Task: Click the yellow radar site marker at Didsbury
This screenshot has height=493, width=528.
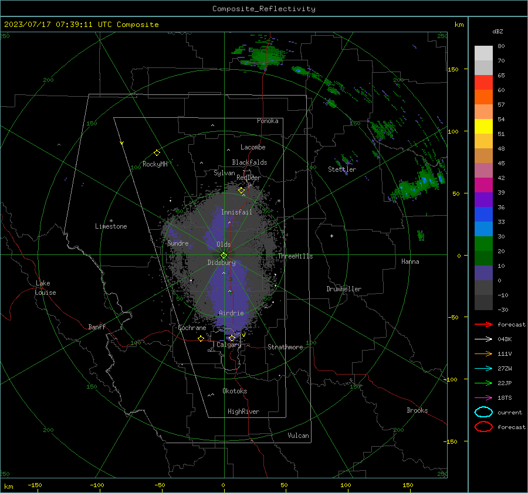Action: pos(224,256)
